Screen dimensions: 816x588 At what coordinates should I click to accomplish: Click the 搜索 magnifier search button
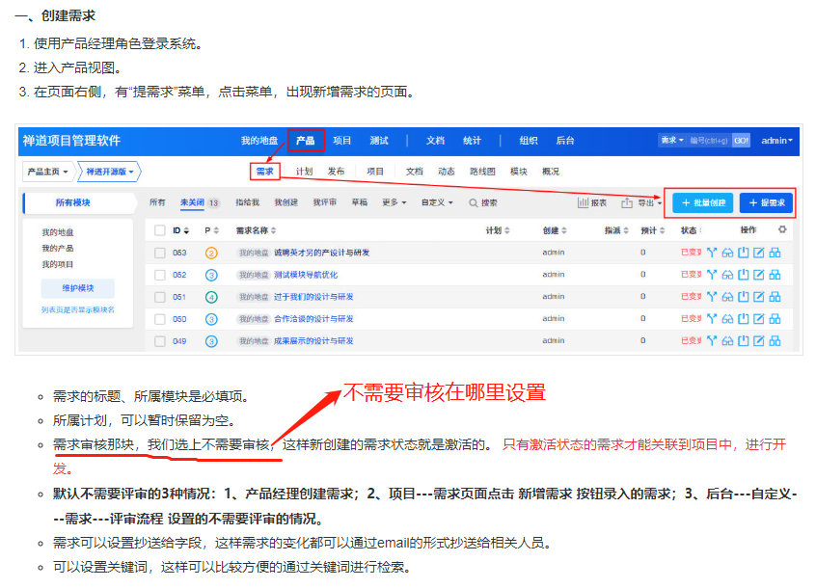pyautogui.click(x=483, y=202)
